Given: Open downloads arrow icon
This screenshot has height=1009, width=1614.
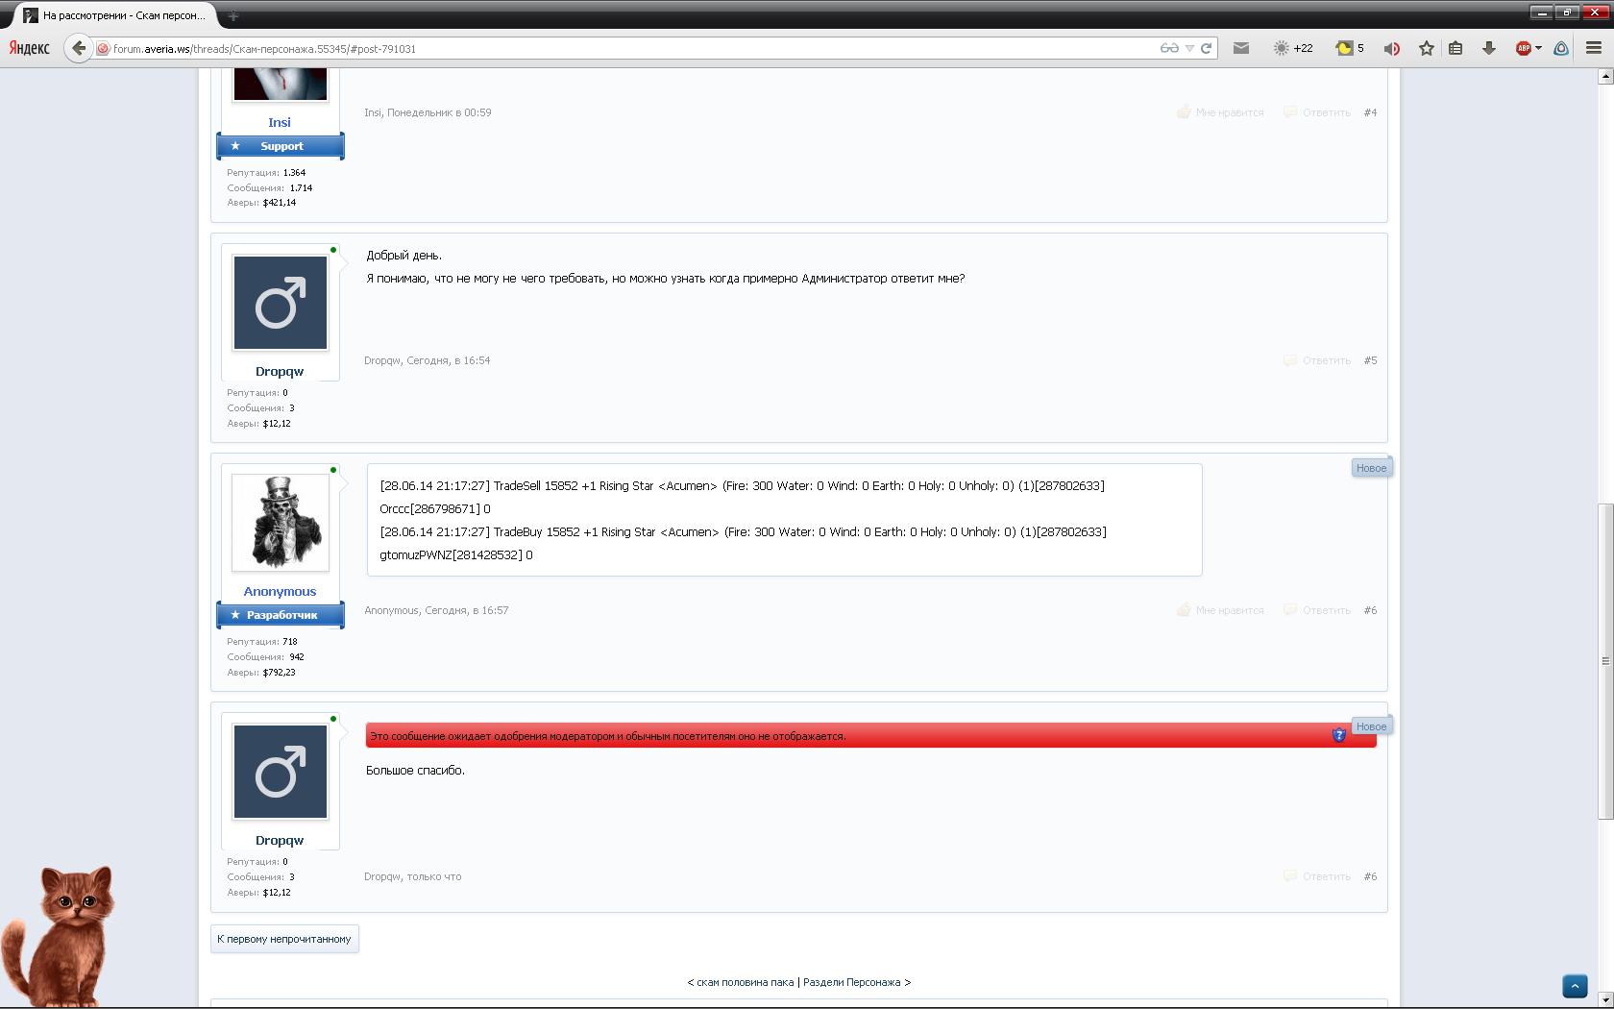Looking at the screenshot, I should [1489, 48].
